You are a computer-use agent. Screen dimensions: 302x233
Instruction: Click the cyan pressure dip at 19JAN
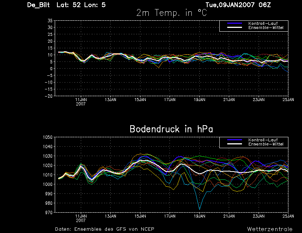[200, 209]
